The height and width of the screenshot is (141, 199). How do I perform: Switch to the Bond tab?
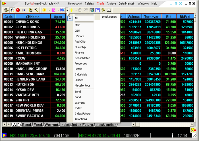[26, 124]
